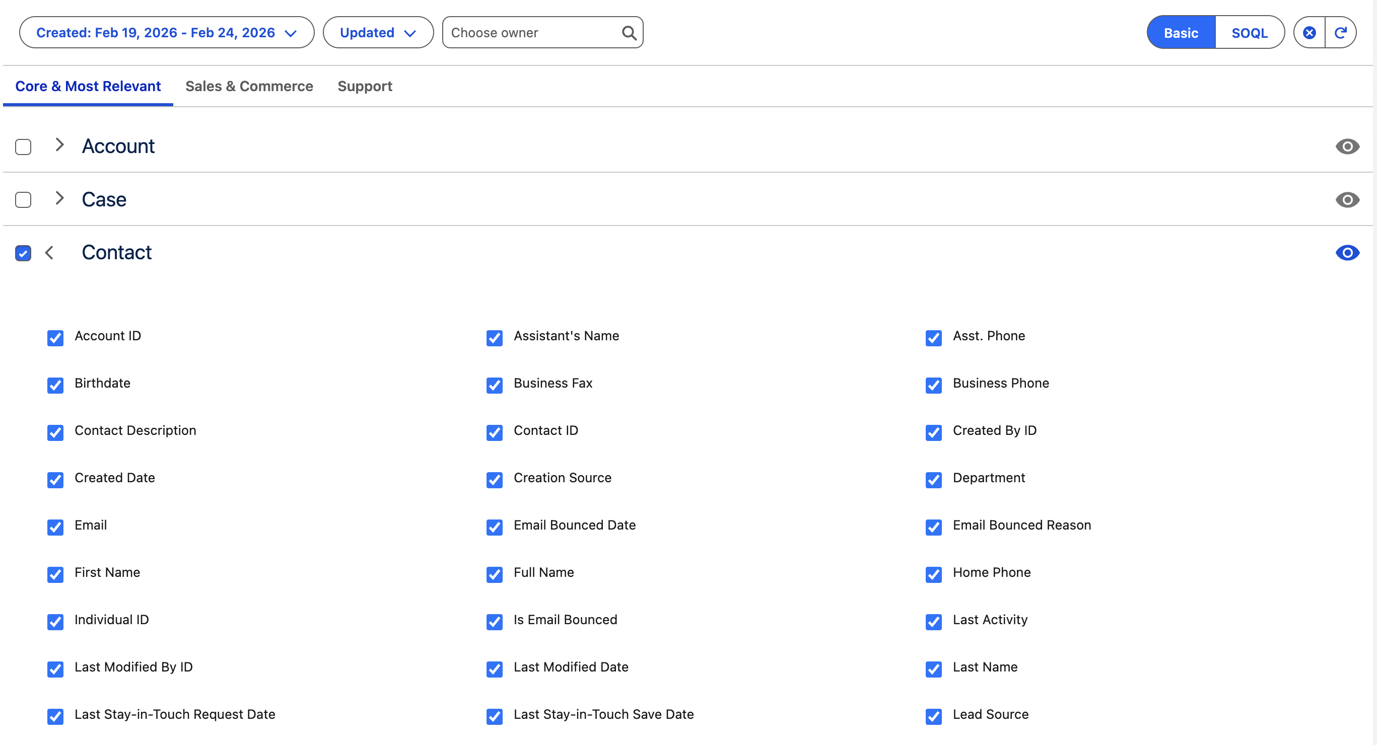Toggle the Case eye visibility icon

[x=1347, y=200]
